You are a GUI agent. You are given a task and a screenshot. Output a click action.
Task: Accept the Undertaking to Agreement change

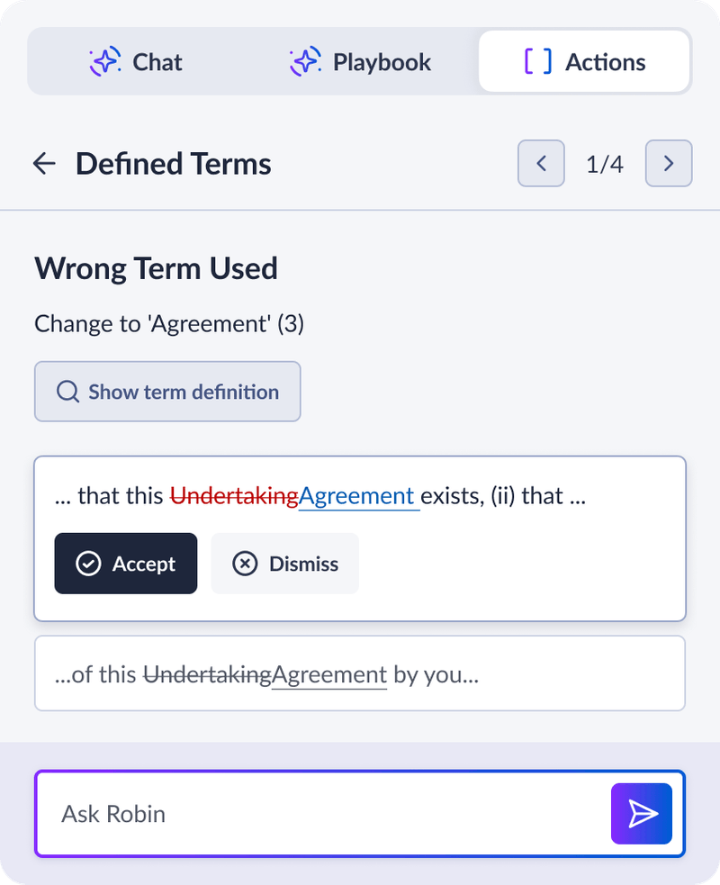[x=126, y=564]
